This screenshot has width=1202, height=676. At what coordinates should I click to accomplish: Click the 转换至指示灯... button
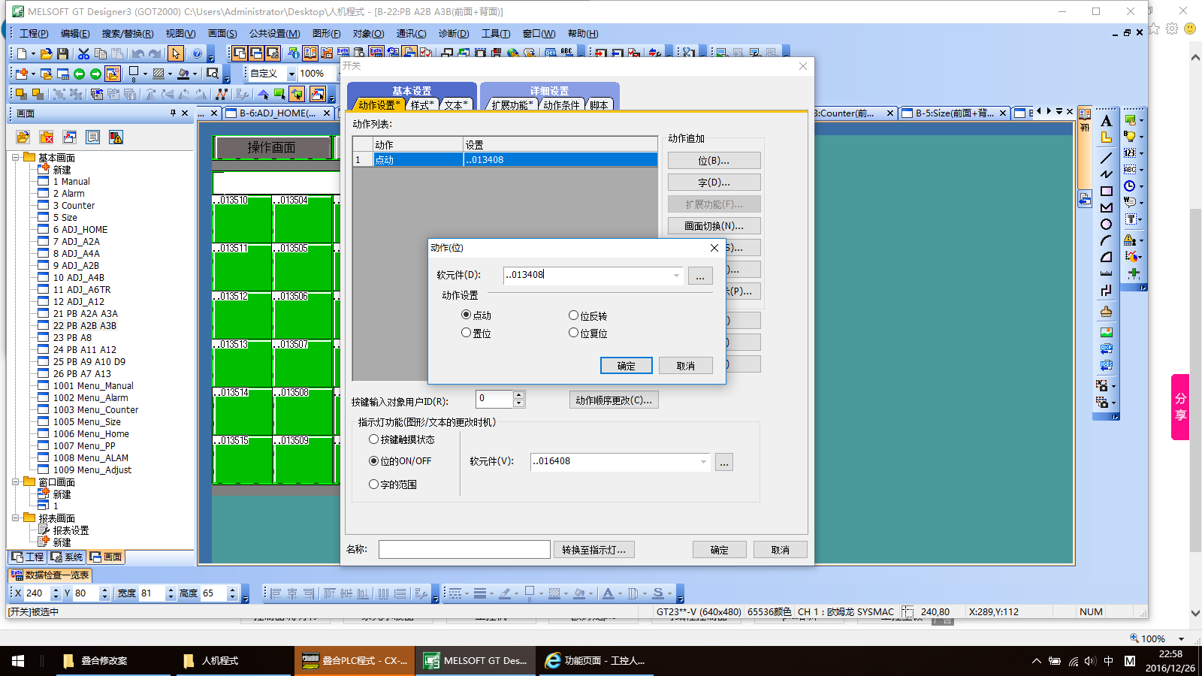coord(593,550)
